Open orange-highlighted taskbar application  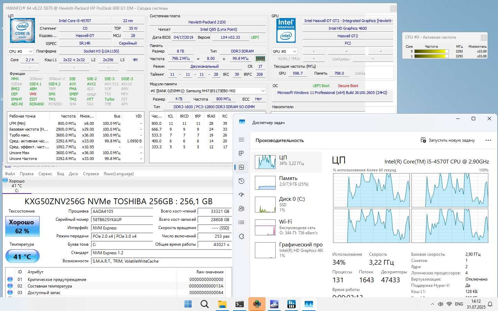pyautogui.click(x=257, y=304)
